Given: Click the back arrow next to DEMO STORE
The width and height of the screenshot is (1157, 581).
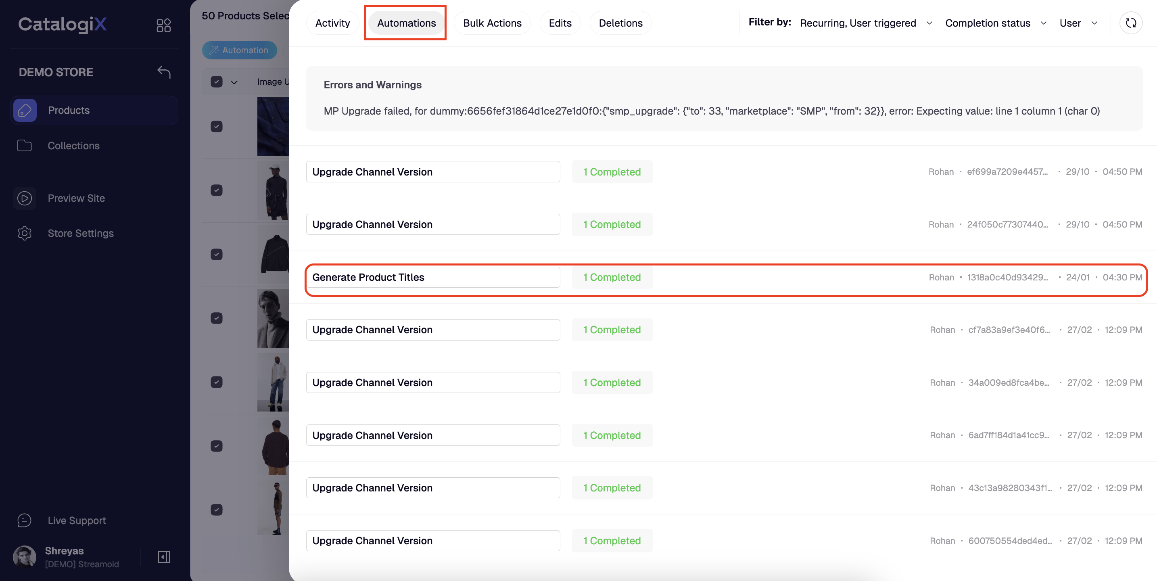Looking at the screenshot, I should (164, 72).
